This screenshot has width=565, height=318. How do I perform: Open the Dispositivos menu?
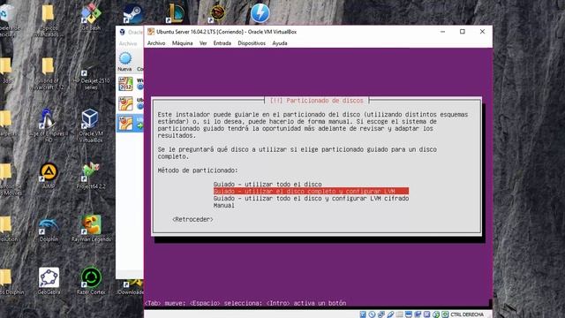[252, 43]
